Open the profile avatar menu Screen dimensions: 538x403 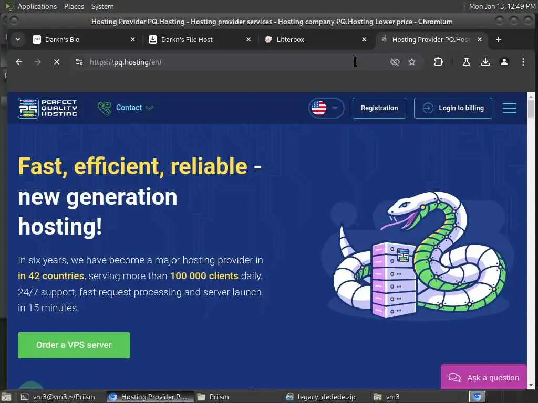coord(504,62)
